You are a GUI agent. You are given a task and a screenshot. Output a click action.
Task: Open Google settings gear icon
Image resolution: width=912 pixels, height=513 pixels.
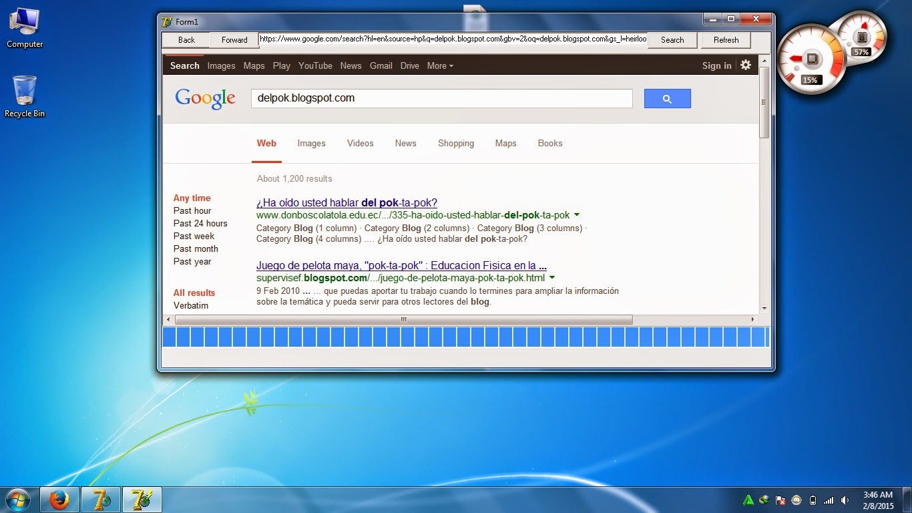click(746, 65)
